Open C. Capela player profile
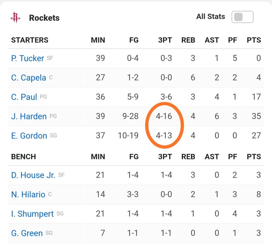 (29, 78)
